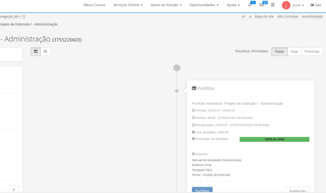Click the document icon in the top bar
Viewport: 326px width, 193px height.
tap(272, 5)
